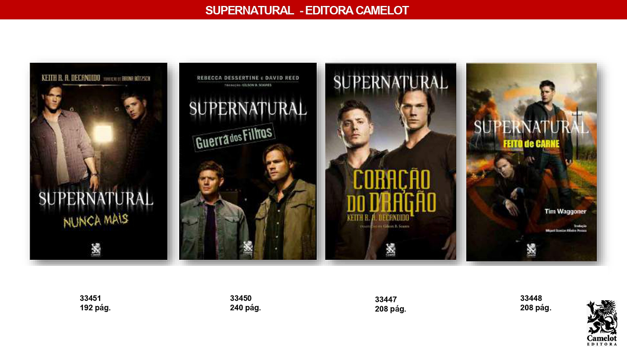Click the Feito de Carne book cover

click(x=531, y=162)
